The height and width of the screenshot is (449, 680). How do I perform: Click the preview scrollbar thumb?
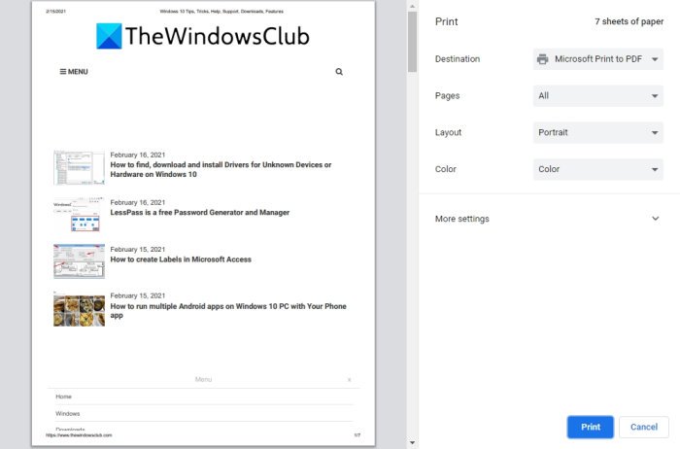(x=412, y=42)
